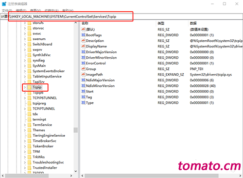
Task: Select the TCPIPTUNNEL tree item label
Action: (44, 109)
